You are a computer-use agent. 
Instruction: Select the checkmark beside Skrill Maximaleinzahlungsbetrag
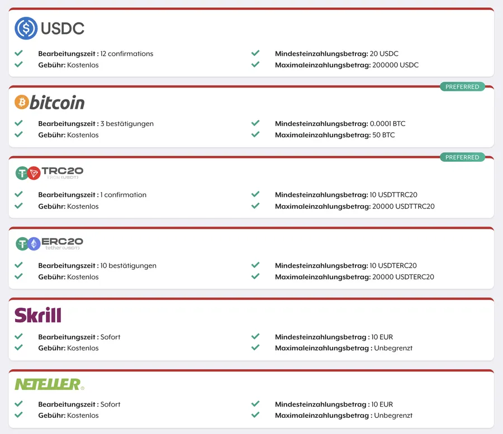[x=255, y=348]
